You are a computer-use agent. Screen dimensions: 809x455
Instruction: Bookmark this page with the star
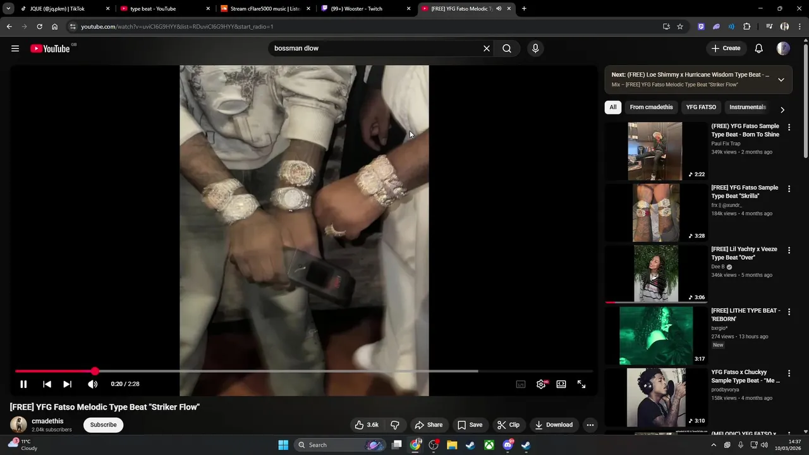click(680, 27)
